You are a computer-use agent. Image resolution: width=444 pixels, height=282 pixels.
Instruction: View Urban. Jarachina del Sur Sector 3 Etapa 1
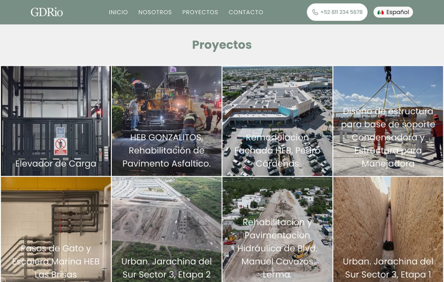388,230
